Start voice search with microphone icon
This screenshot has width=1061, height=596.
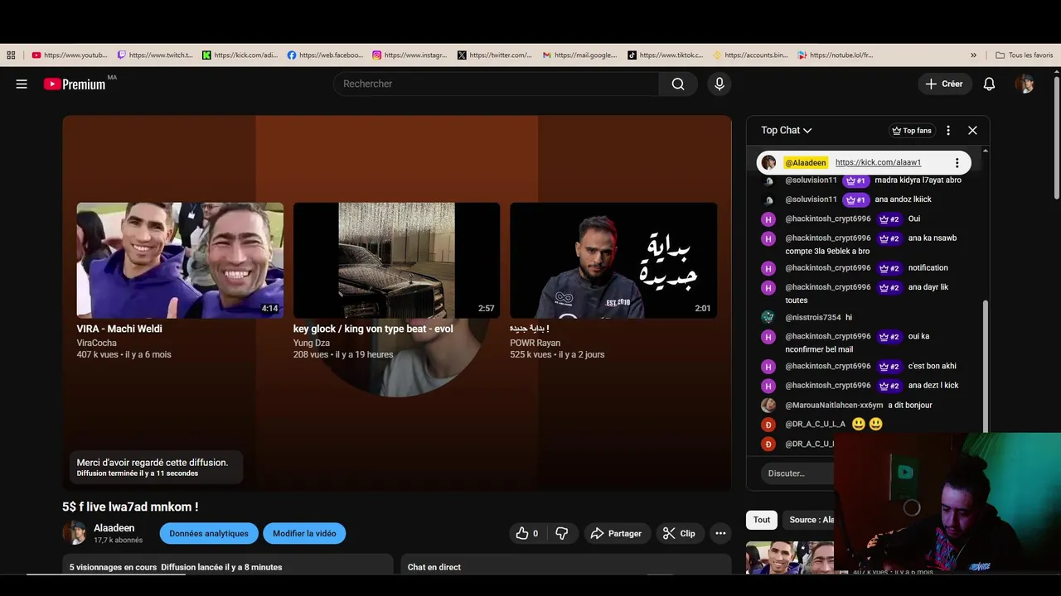[x=719, y=84]
